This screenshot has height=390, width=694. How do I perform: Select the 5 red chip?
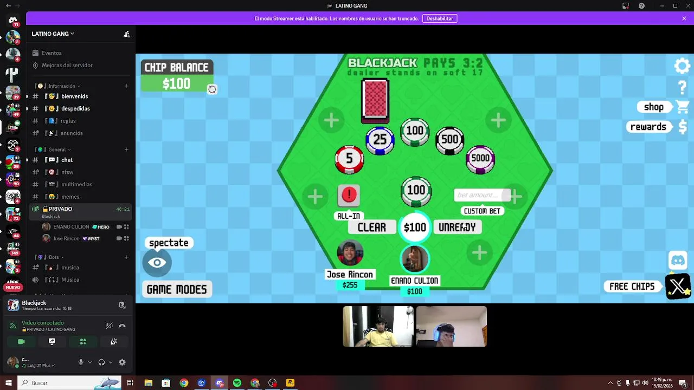click(x=349, y=159)
